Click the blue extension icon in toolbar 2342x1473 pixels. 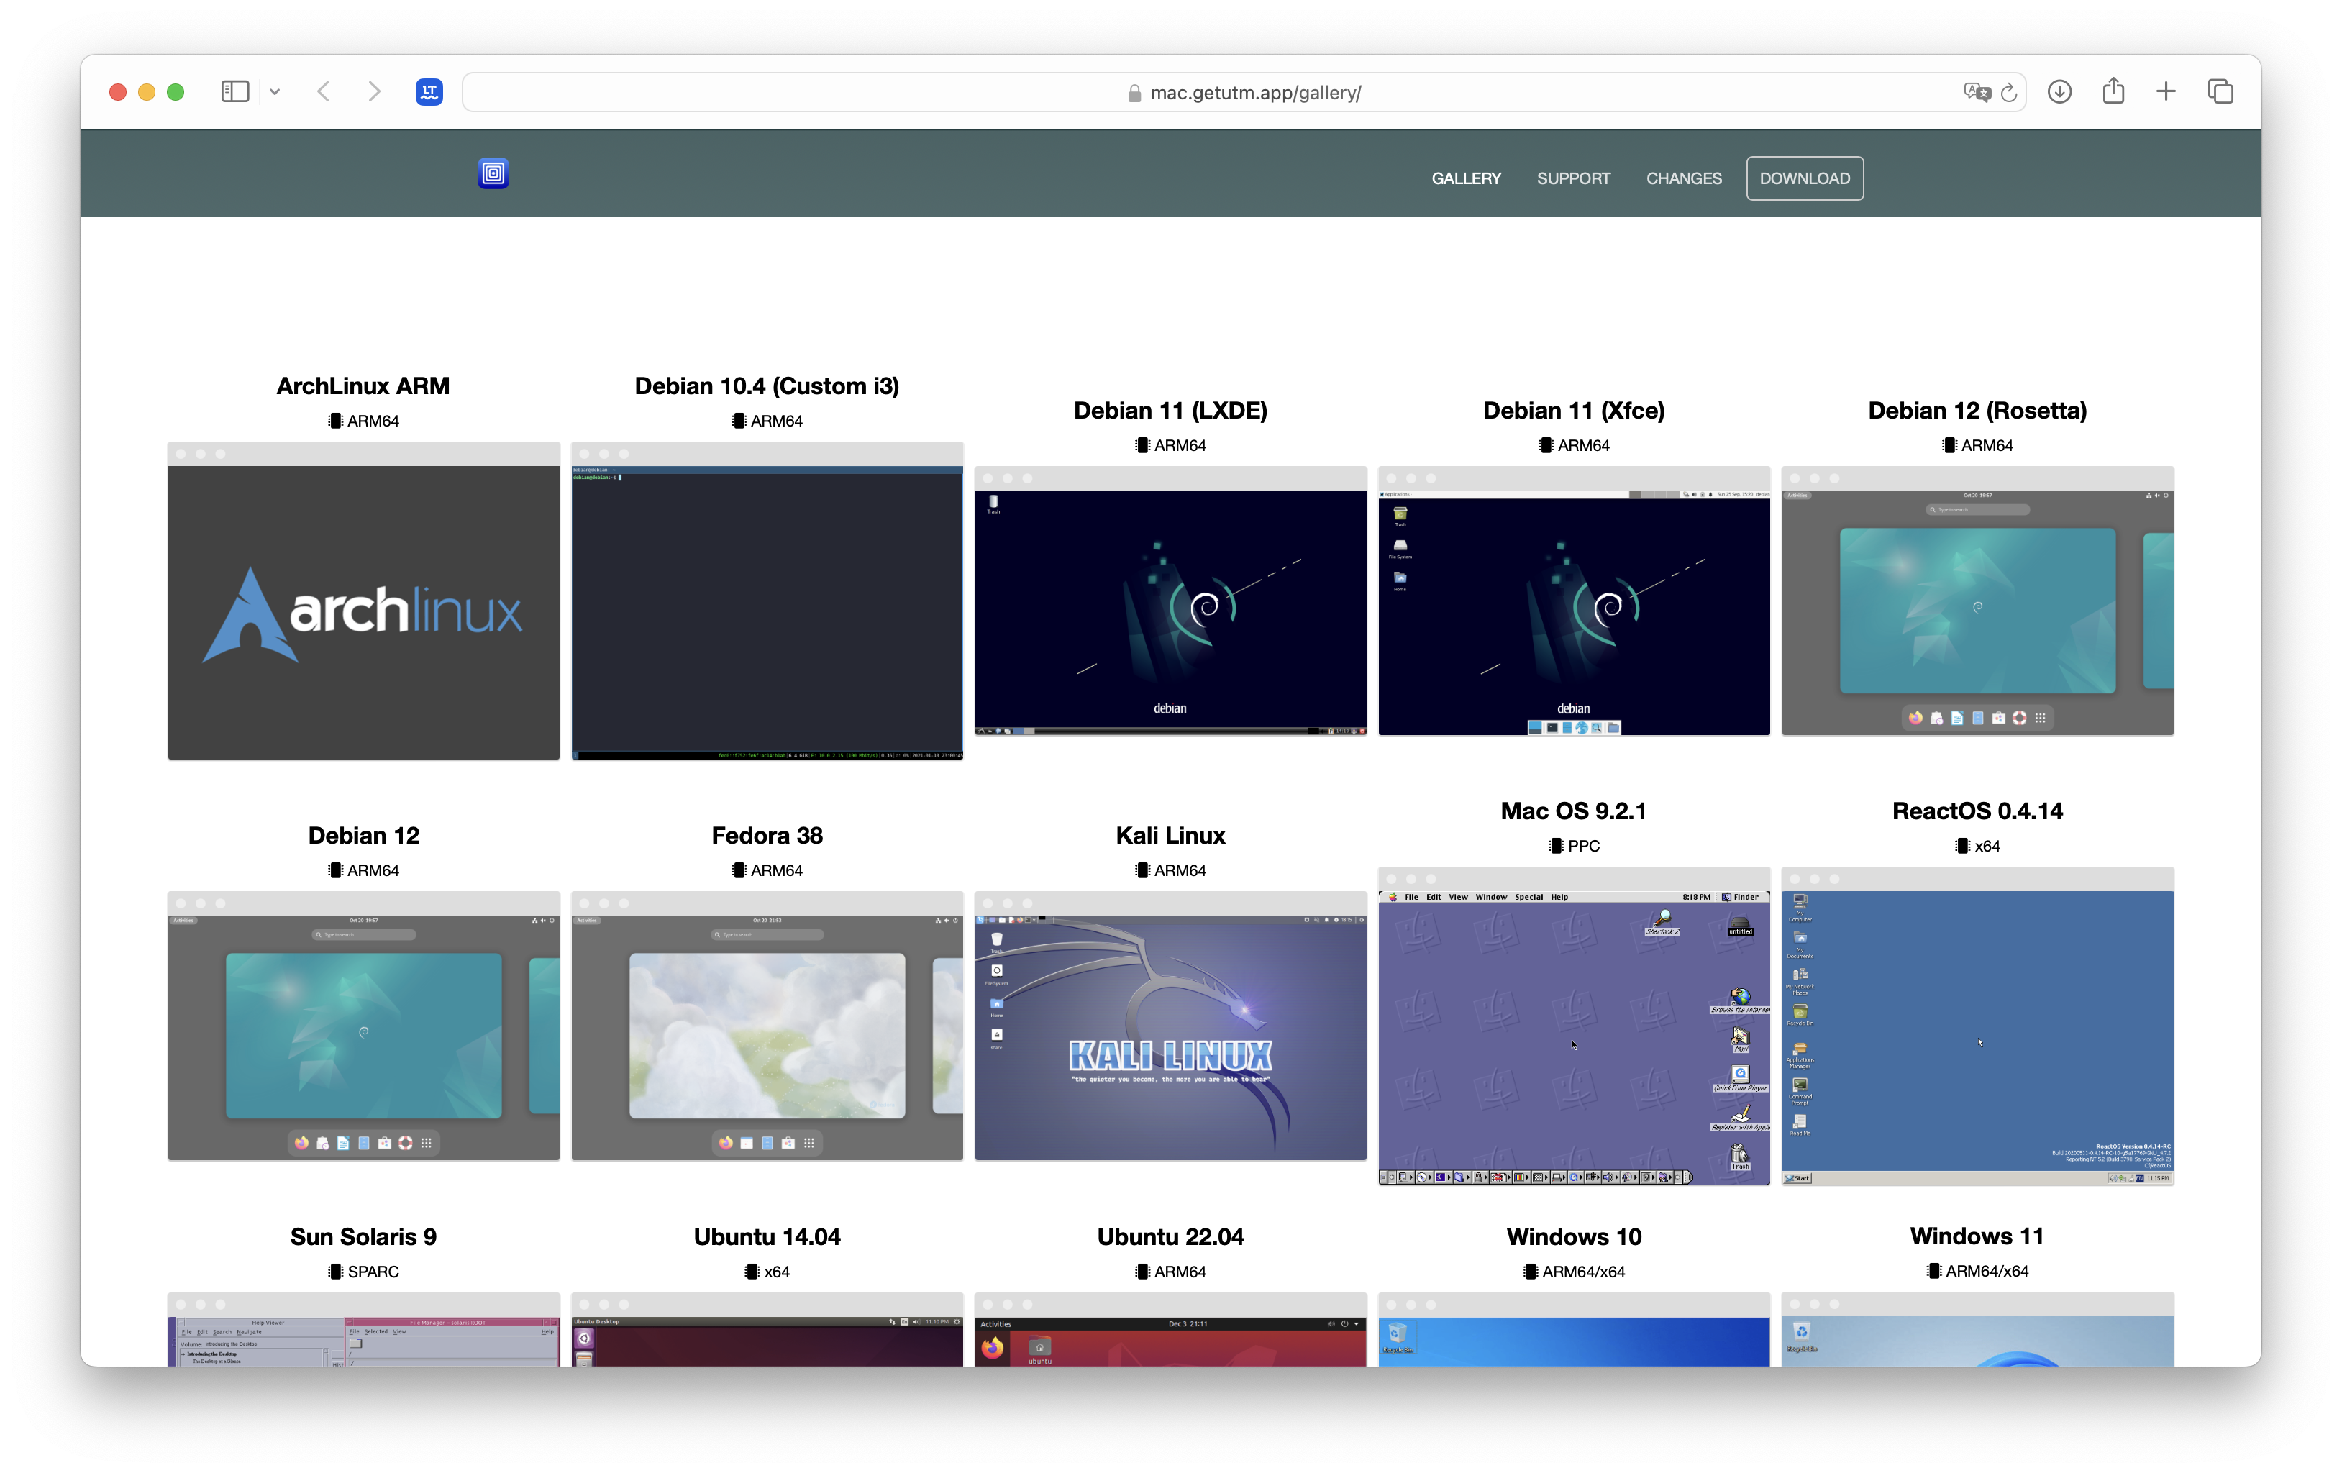point(429,91)
